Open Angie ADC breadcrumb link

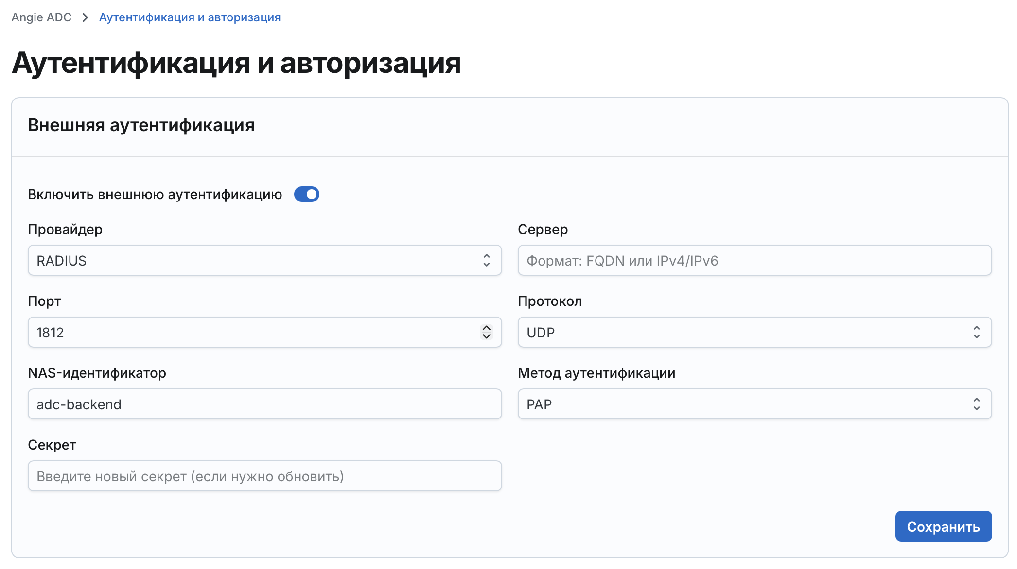[x=41, y=17]
